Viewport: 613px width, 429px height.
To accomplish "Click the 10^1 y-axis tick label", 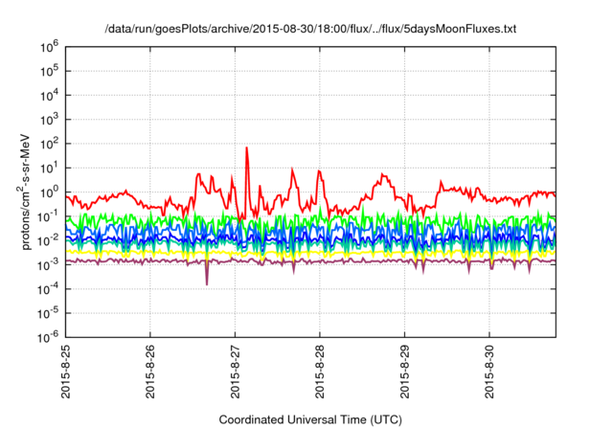I will click(49, 169).
